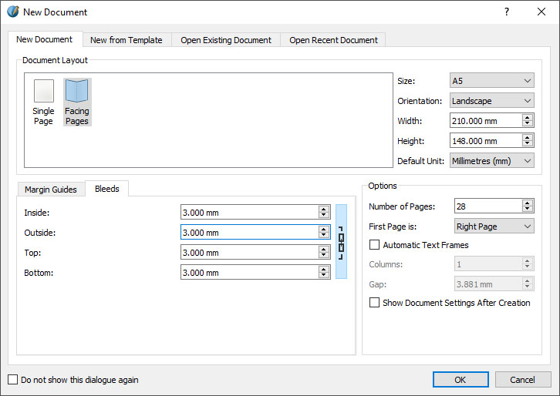This screenshot has height=396, width=560.
Task: Toggle the bleed values chain link icon
Action: tap(341, 242)
